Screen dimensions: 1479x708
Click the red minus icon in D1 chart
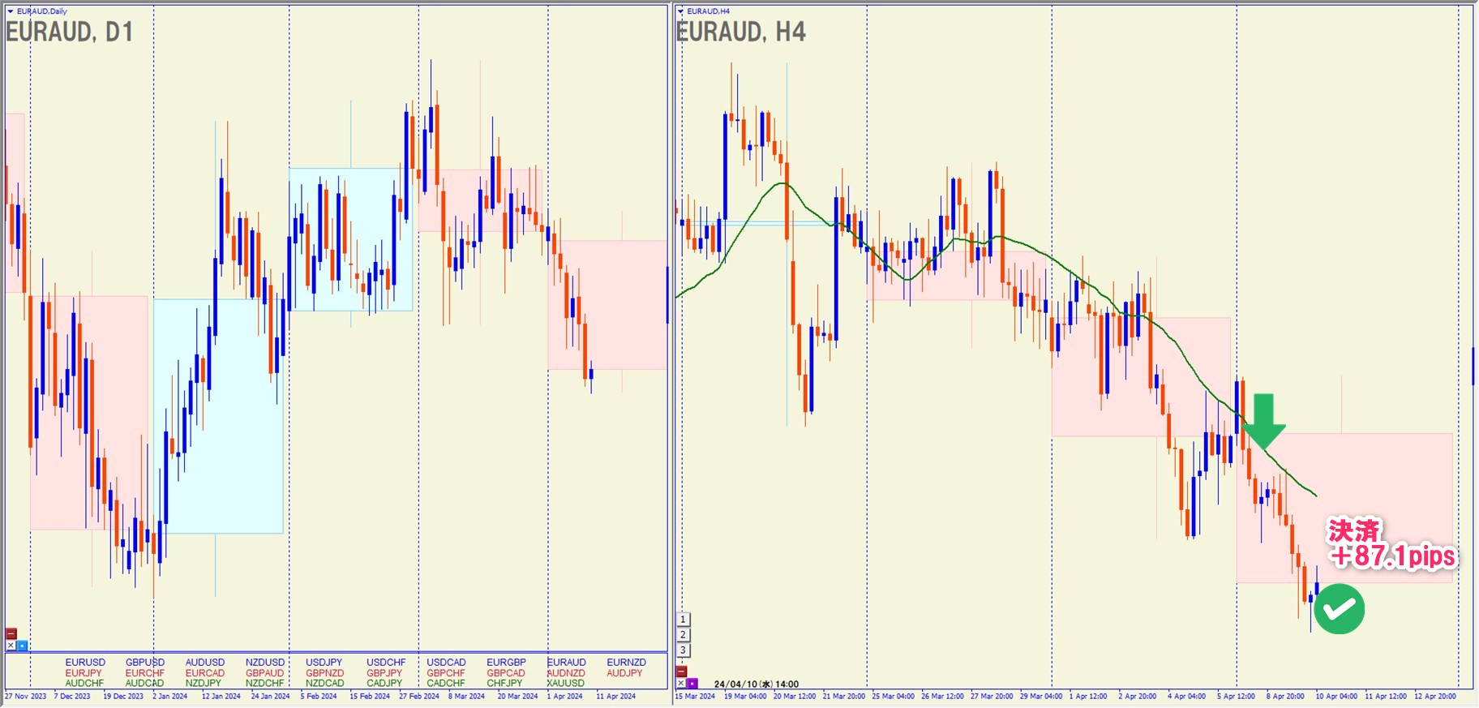pos(11,633)
